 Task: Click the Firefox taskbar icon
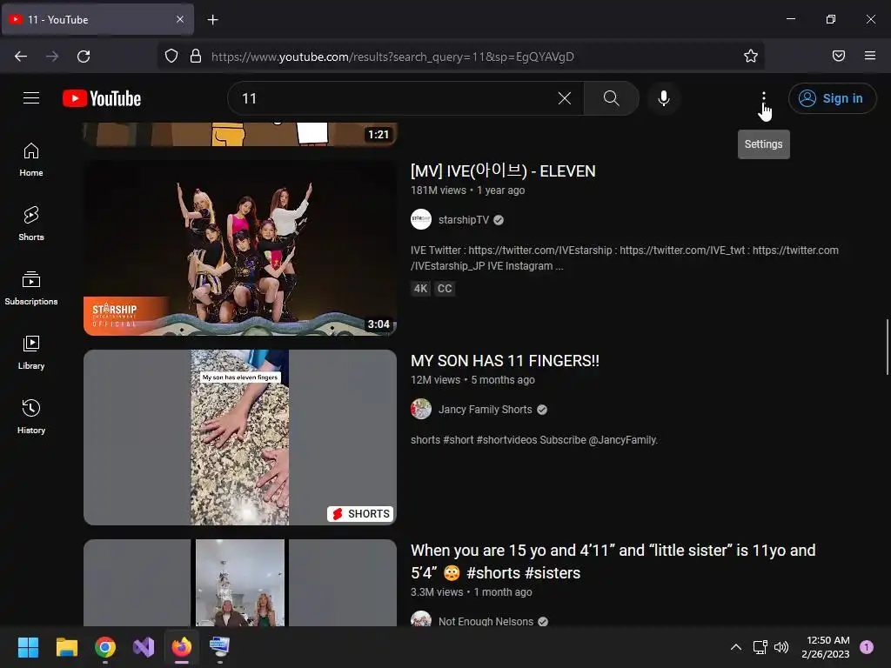pyautogui.click(x=182, y=647)
